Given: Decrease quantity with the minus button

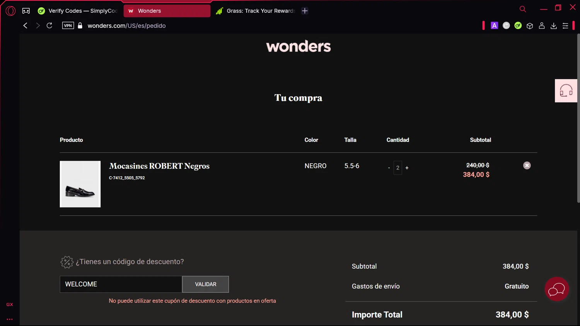Looking at the screenshot, I should [x=389, y=168].
